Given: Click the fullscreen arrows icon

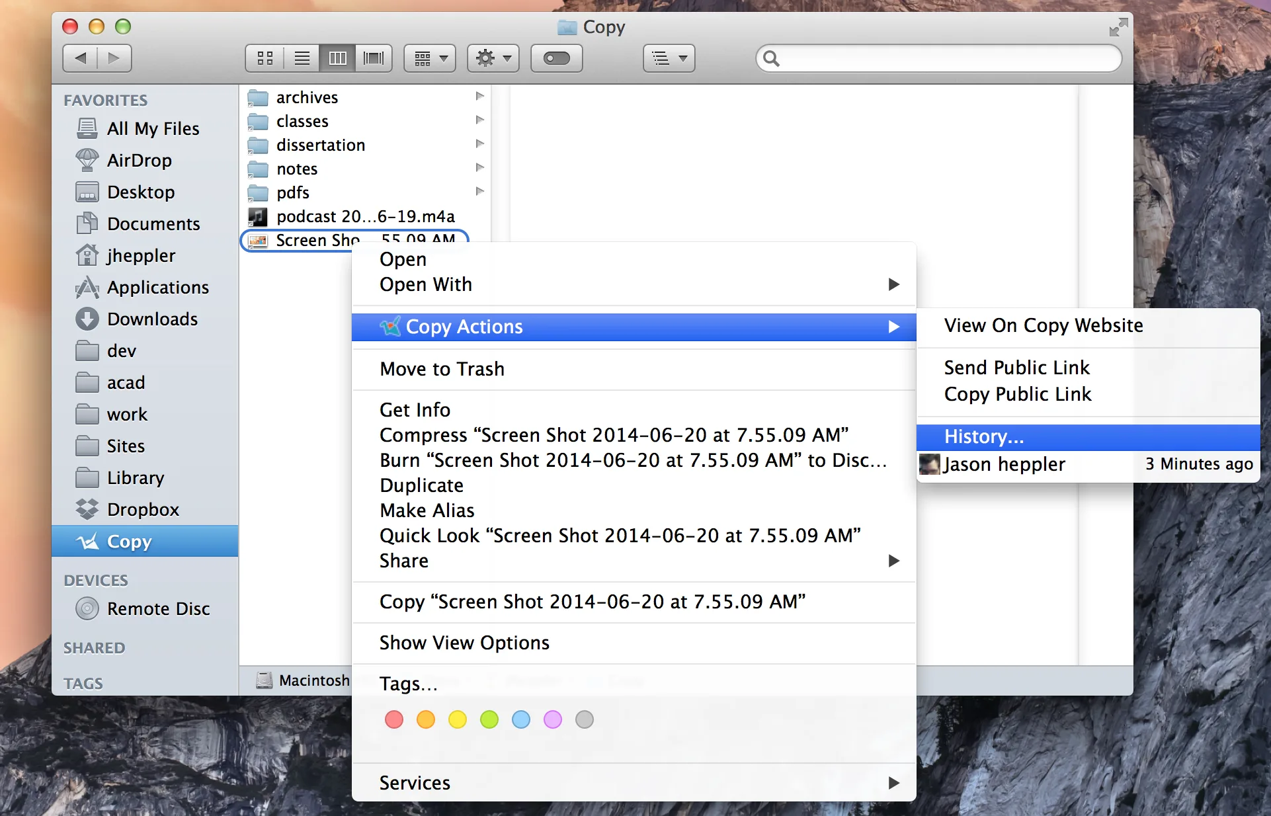Looking at the screenshot, I should pos(1118,27).
